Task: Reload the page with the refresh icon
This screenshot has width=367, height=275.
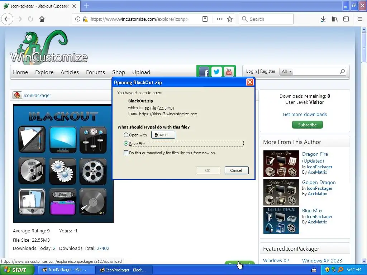Action: point(30,19)
